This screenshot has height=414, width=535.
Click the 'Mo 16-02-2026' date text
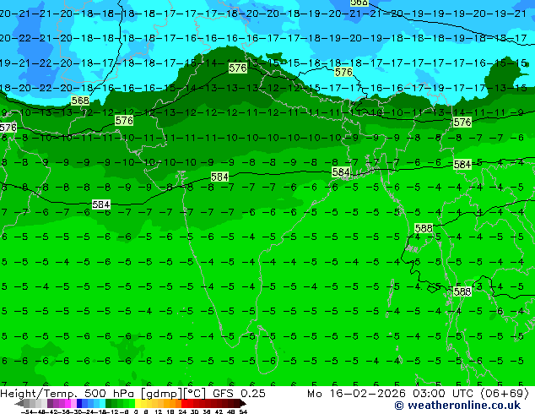pos(356,394)
